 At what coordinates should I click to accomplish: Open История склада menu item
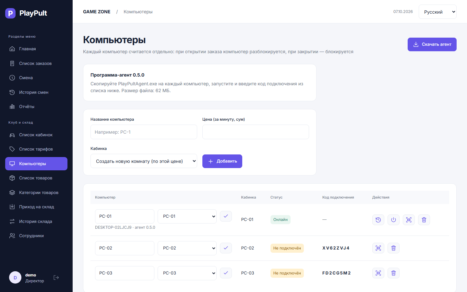[x=36, y=221]
